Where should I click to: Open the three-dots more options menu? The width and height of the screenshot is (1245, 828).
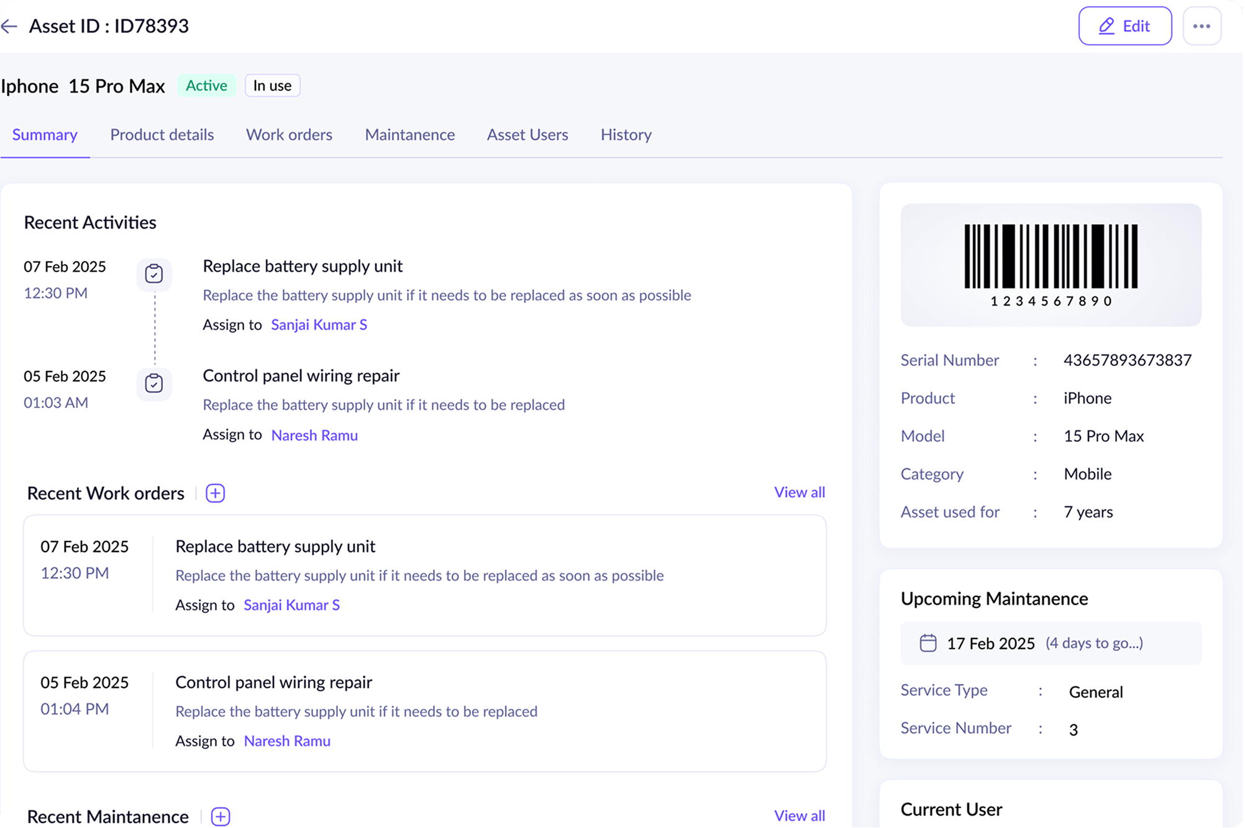point(1201,26)
